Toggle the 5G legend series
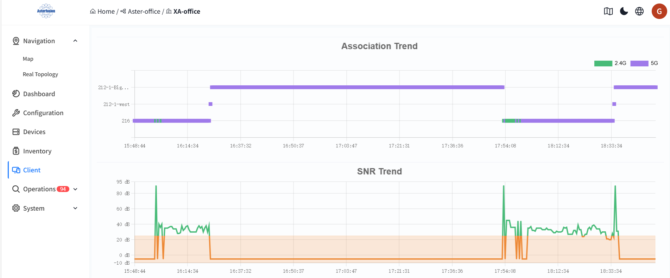Image resolution: width=670 pixels, height=278 pixels. tap(644, 63)
